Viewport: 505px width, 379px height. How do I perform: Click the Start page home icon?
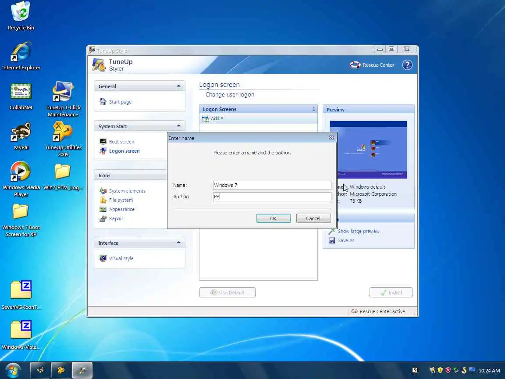click(x=103, y=102)
